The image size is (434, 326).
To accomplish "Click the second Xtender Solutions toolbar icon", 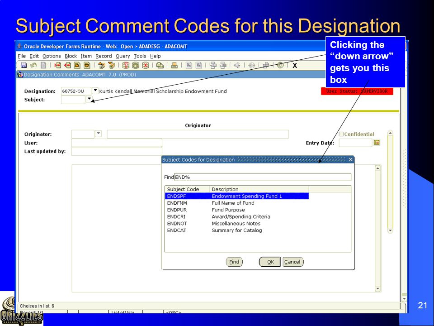I will coord(199,65).
